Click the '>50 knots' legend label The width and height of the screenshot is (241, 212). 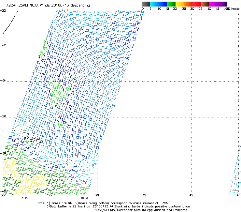pos(232,9)
